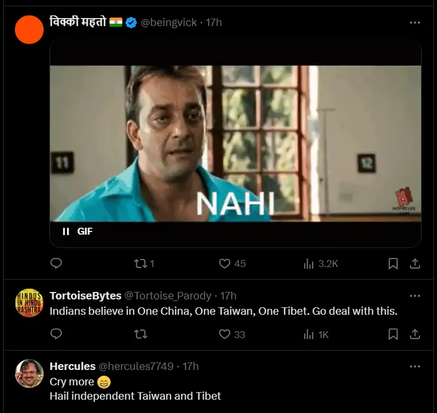Viewport: 437px width, 413px height.
Task: Open more options on TortoiseBytes' tweet
Action: (x=415, y=296)
